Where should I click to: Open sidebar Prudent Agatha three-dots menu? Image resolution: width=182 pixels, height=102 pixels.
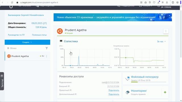pos(46,56)
